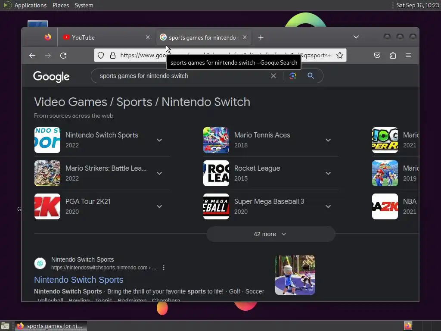Open the System menu

point(84,5)
